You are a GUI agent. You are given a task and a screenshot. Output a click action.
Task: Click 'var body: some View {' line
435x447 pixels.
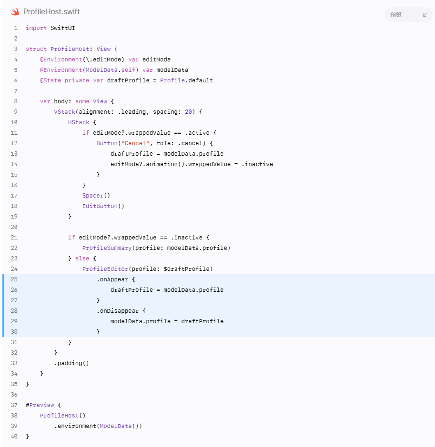click(77, 101)
